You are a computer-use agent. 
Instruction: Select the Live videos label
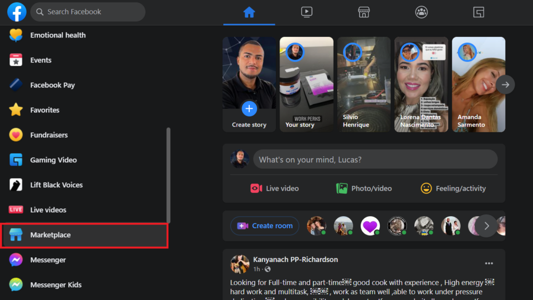click(48, 210)
